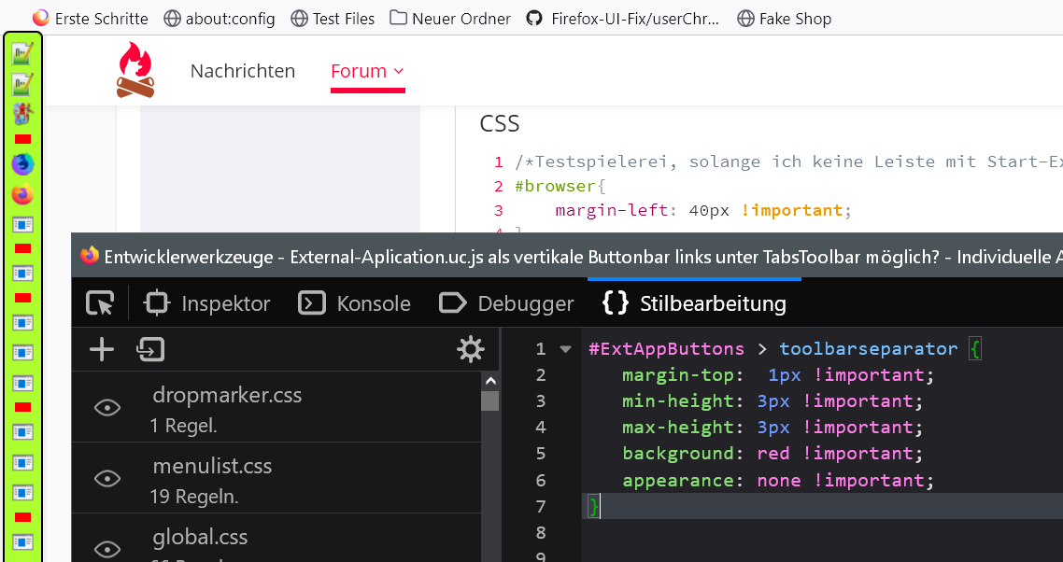Open the Neuer Ordner bookmark folder

[x=450, y=18]
